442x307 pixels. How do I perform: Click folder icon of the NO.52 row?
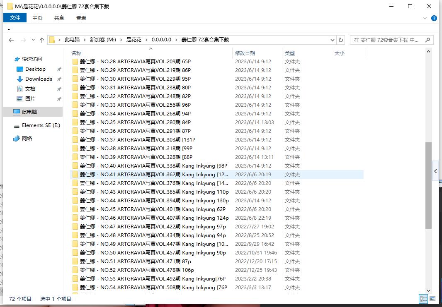pyautogui.click(x=75, y=270)
